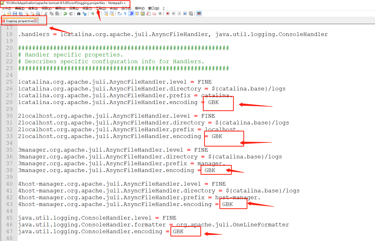
Task: Open the Folder as Workspace icon
Action: click(x=154, y=14)
